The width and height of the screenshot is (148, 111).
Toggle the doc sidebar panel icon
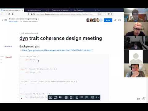[x=6, y=20]
